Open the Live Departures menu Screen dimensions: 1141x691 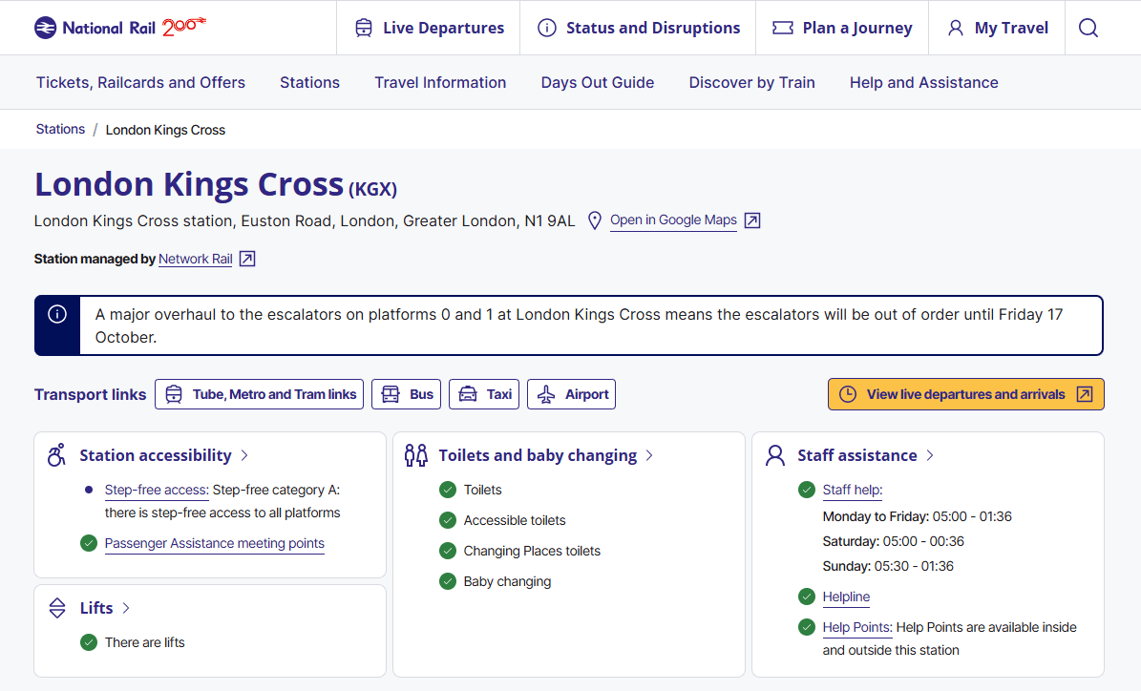[x=429, y=28]
